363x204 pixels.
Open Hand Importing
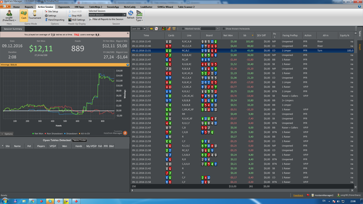[54, 20]
